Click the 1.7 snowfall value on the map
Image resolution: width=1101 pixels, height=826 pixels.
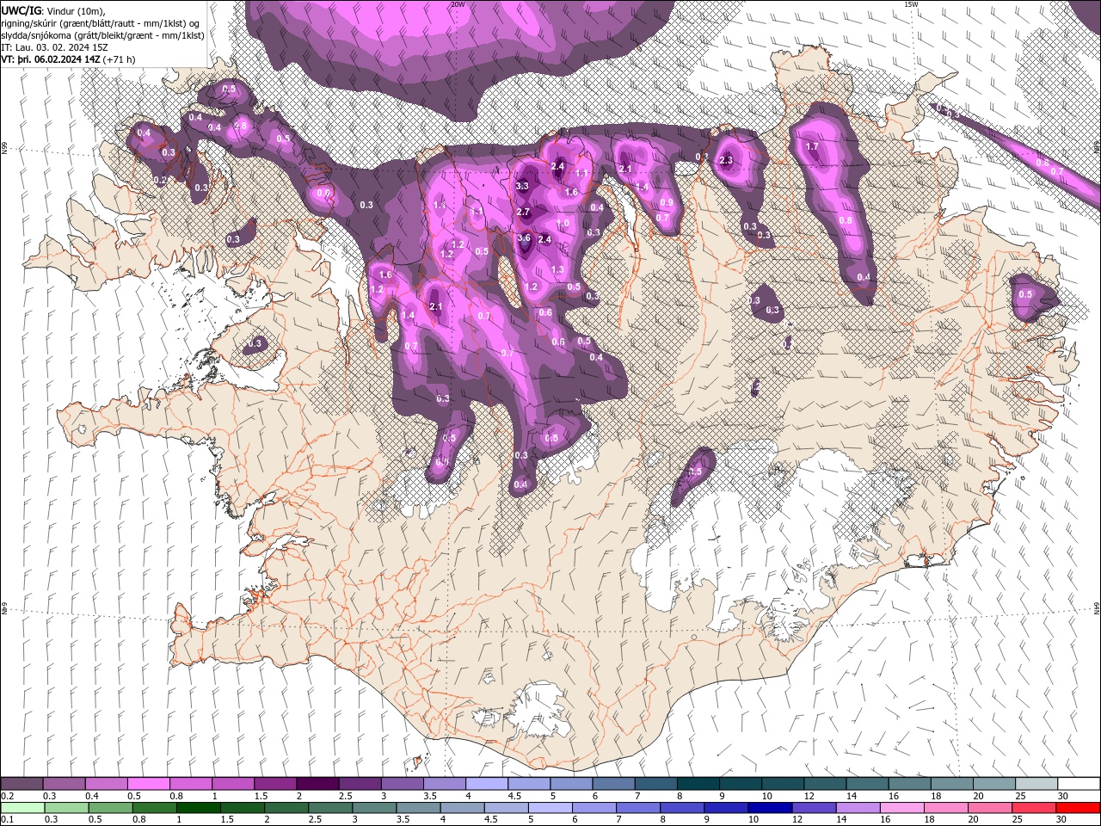tap(812, 147)
